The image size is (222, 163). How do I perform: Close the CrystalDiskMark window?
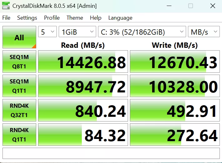pos(213,6)
